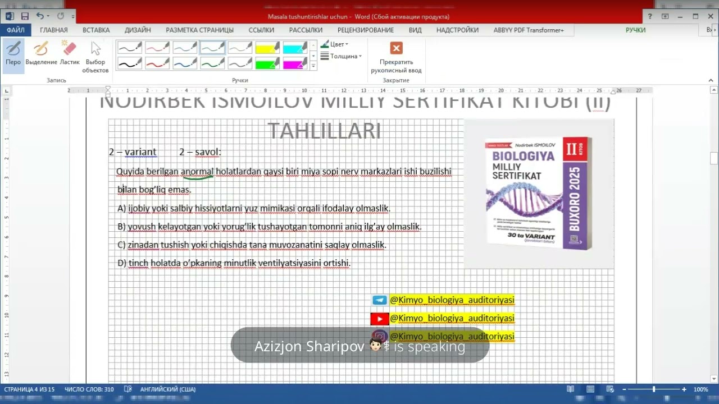Pick the thin gray pen style, top row
Image resolution: width=719 pixels, height=404 pixels.
click(x=240, y=48)
